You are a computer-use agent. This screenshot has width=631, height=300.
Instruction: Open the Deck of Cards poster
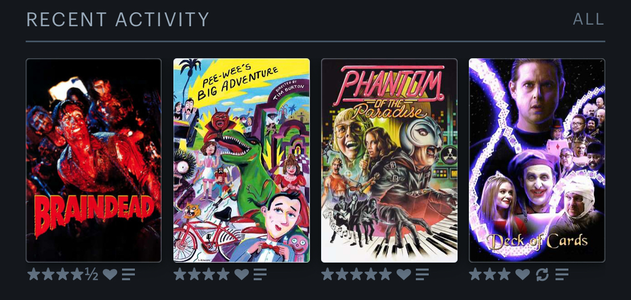[x=537, y=160]
